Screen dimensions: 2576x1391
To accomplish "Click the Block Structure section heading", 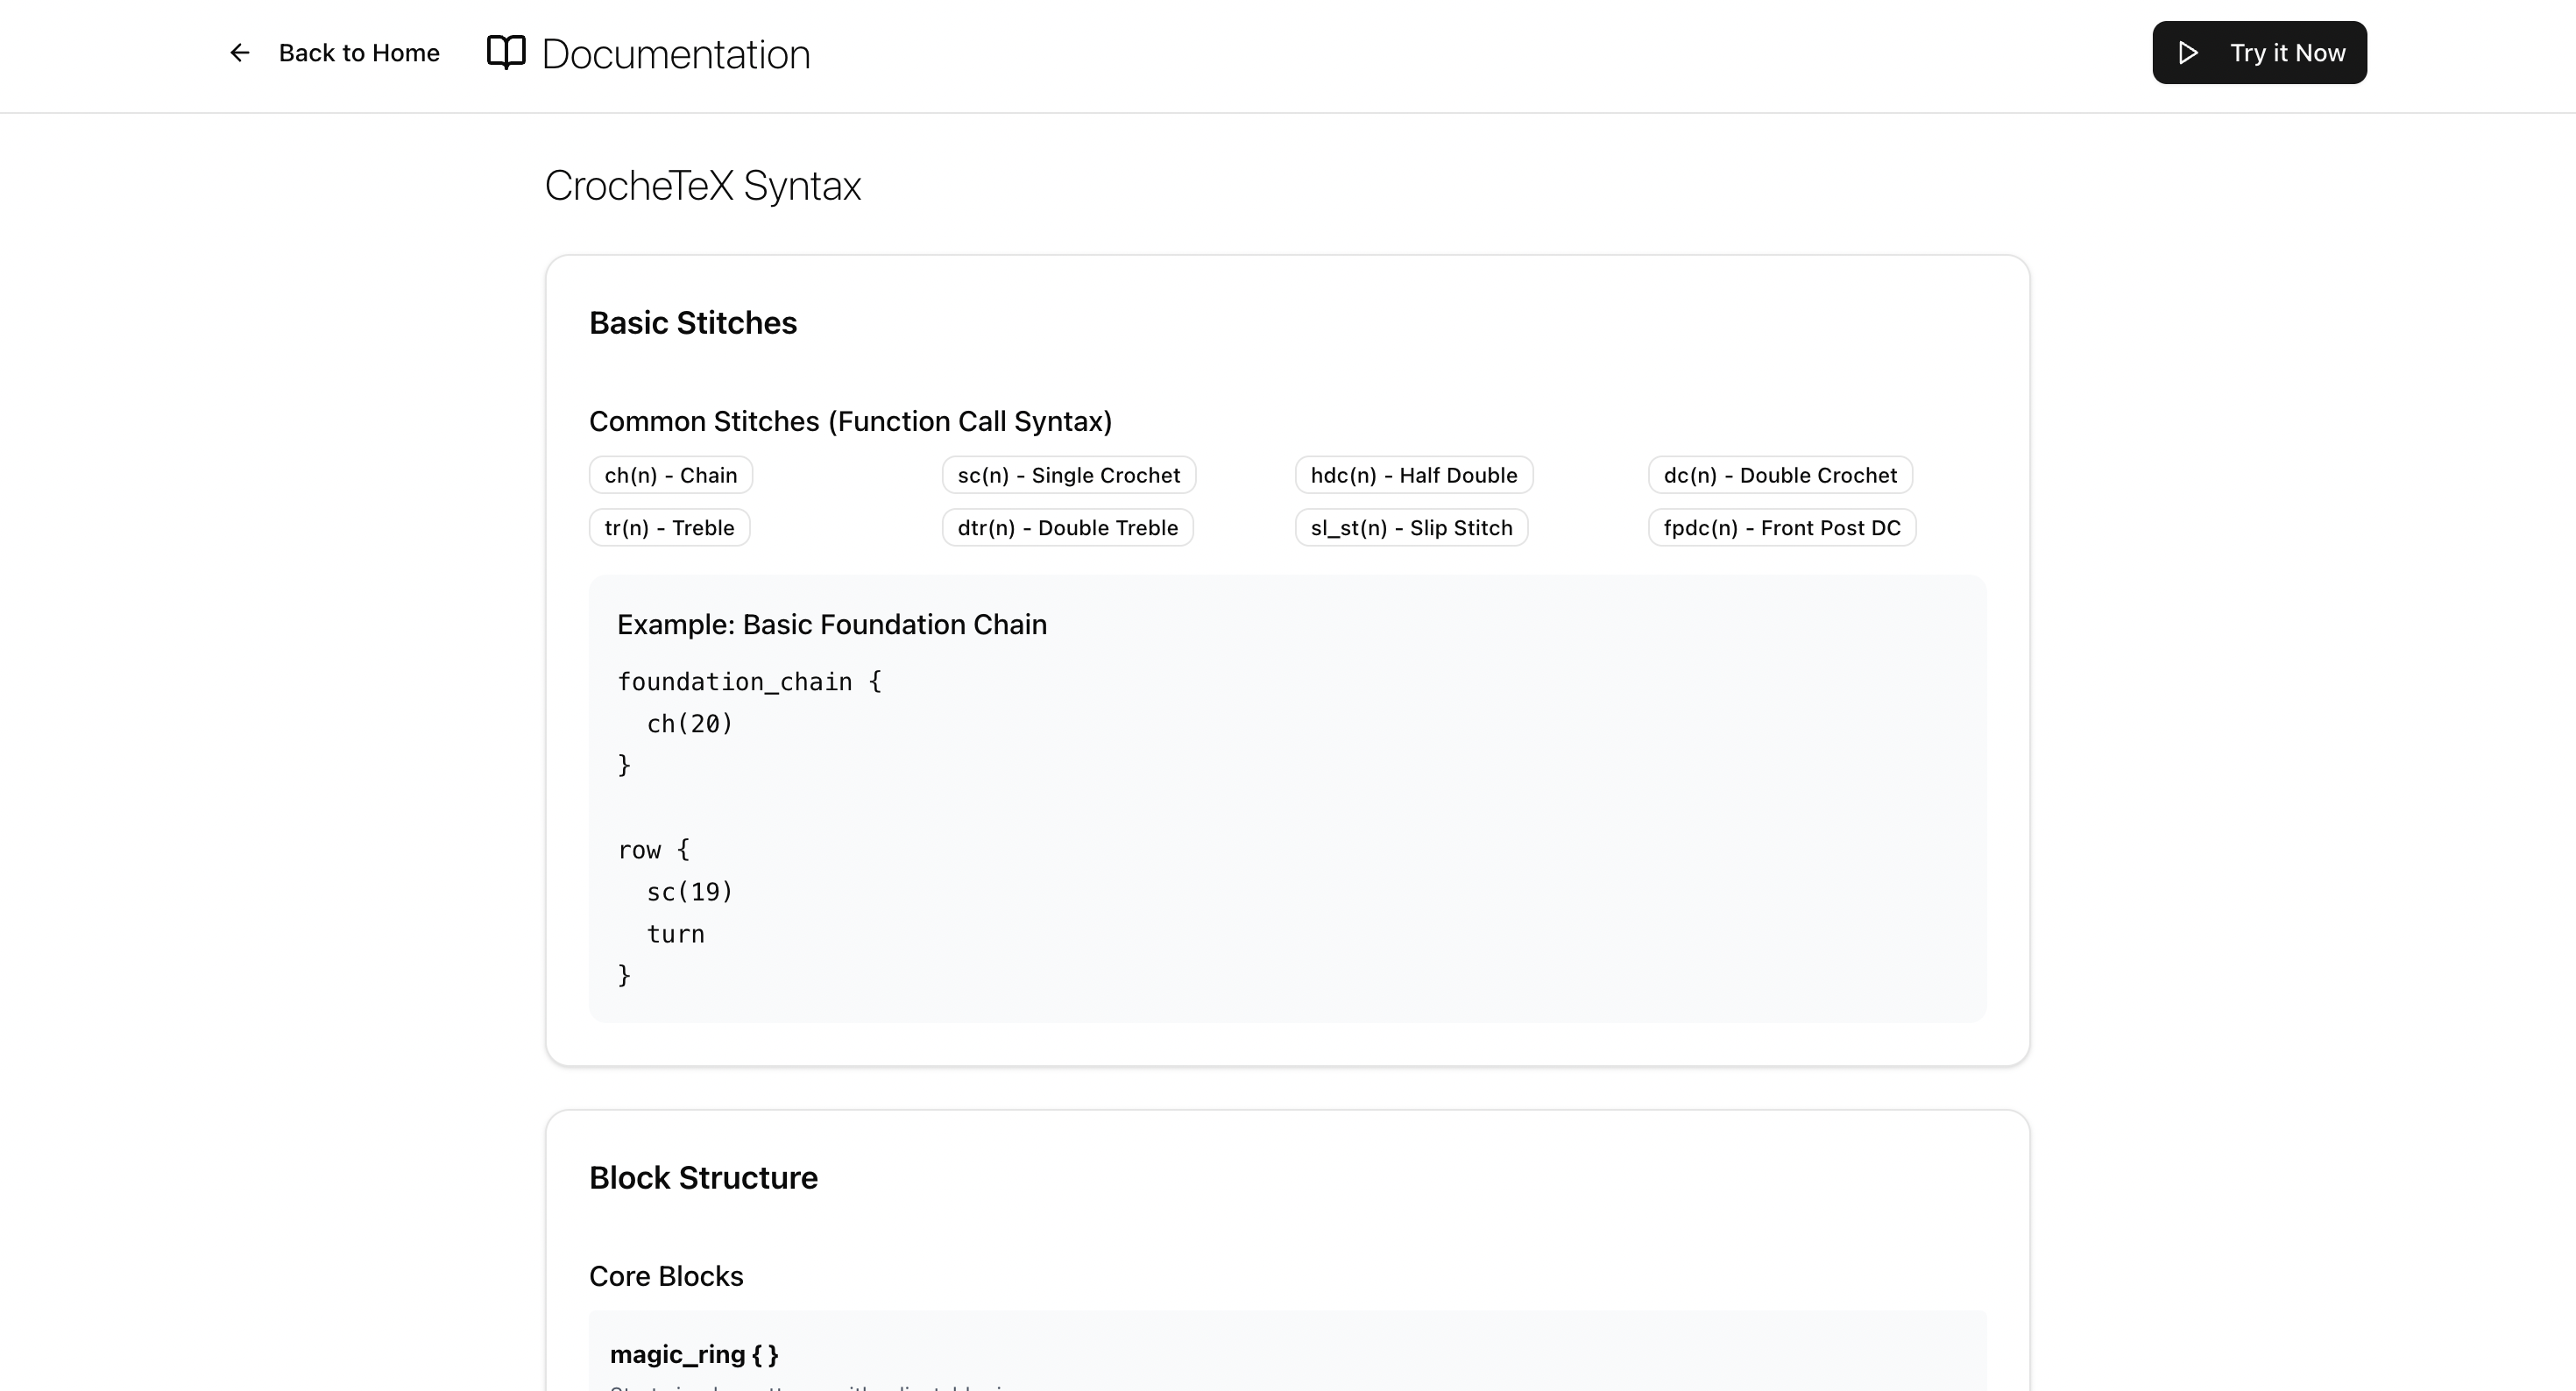I will click(702, 1178).
